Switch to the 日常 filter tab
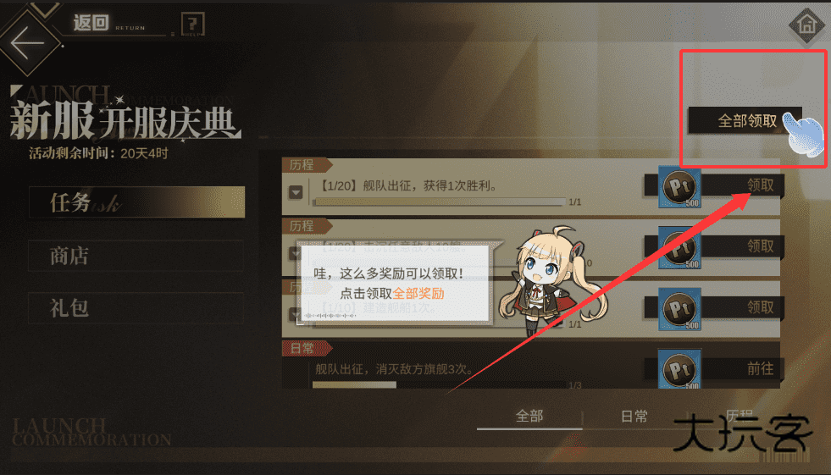Viewport: 831px width, 475px height. tap(634, 417)
